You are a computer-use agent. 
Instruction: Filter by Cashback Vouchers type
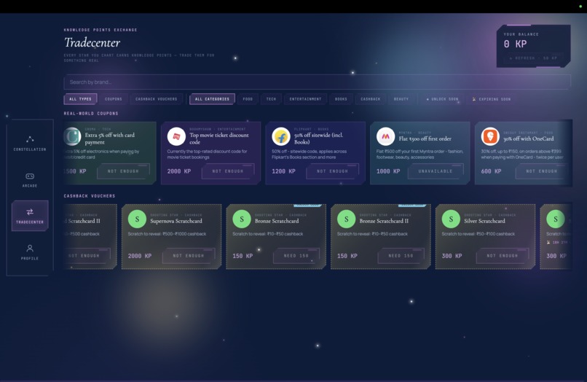click(x=156, y=99)
